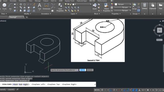Expand the Modify panel dropdown
The height and width of the screenshot is (92, 164).
coord(27,14)
